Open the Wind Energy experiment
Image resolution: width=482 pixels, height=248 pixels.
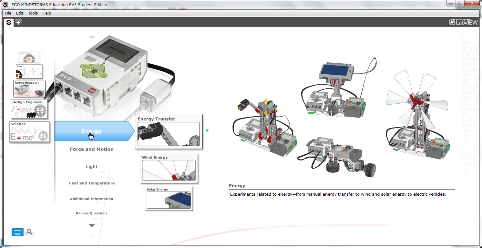pyautogui.click(x=169, y=168)
